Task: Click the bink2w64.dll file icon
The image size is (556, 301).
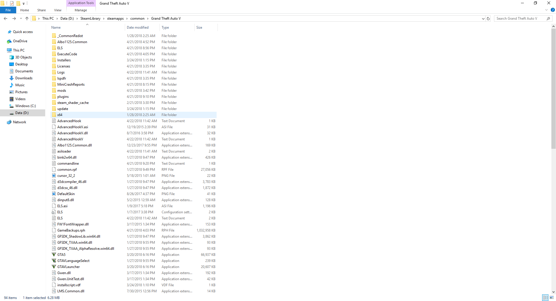Action: [x=54, y=157]
